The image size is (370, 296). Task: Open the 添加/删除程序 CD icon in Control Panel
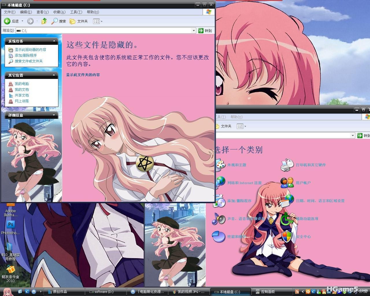point(220,201)
